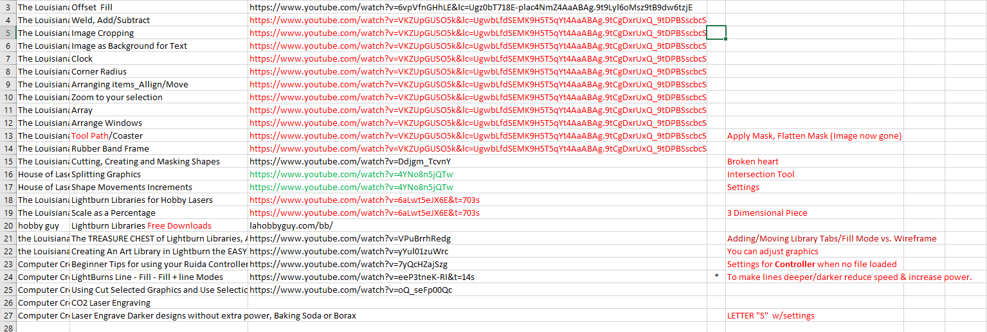Viewport: 987px width, 332px height.
Task: Open the link for Beginner Tips Ruida Controller
Action: coord(349,264)
